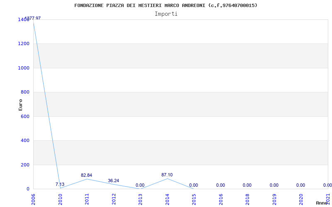Click the 2006 x-axis label
The width and height of the screenshot is (332, 207).
point(34,199)
